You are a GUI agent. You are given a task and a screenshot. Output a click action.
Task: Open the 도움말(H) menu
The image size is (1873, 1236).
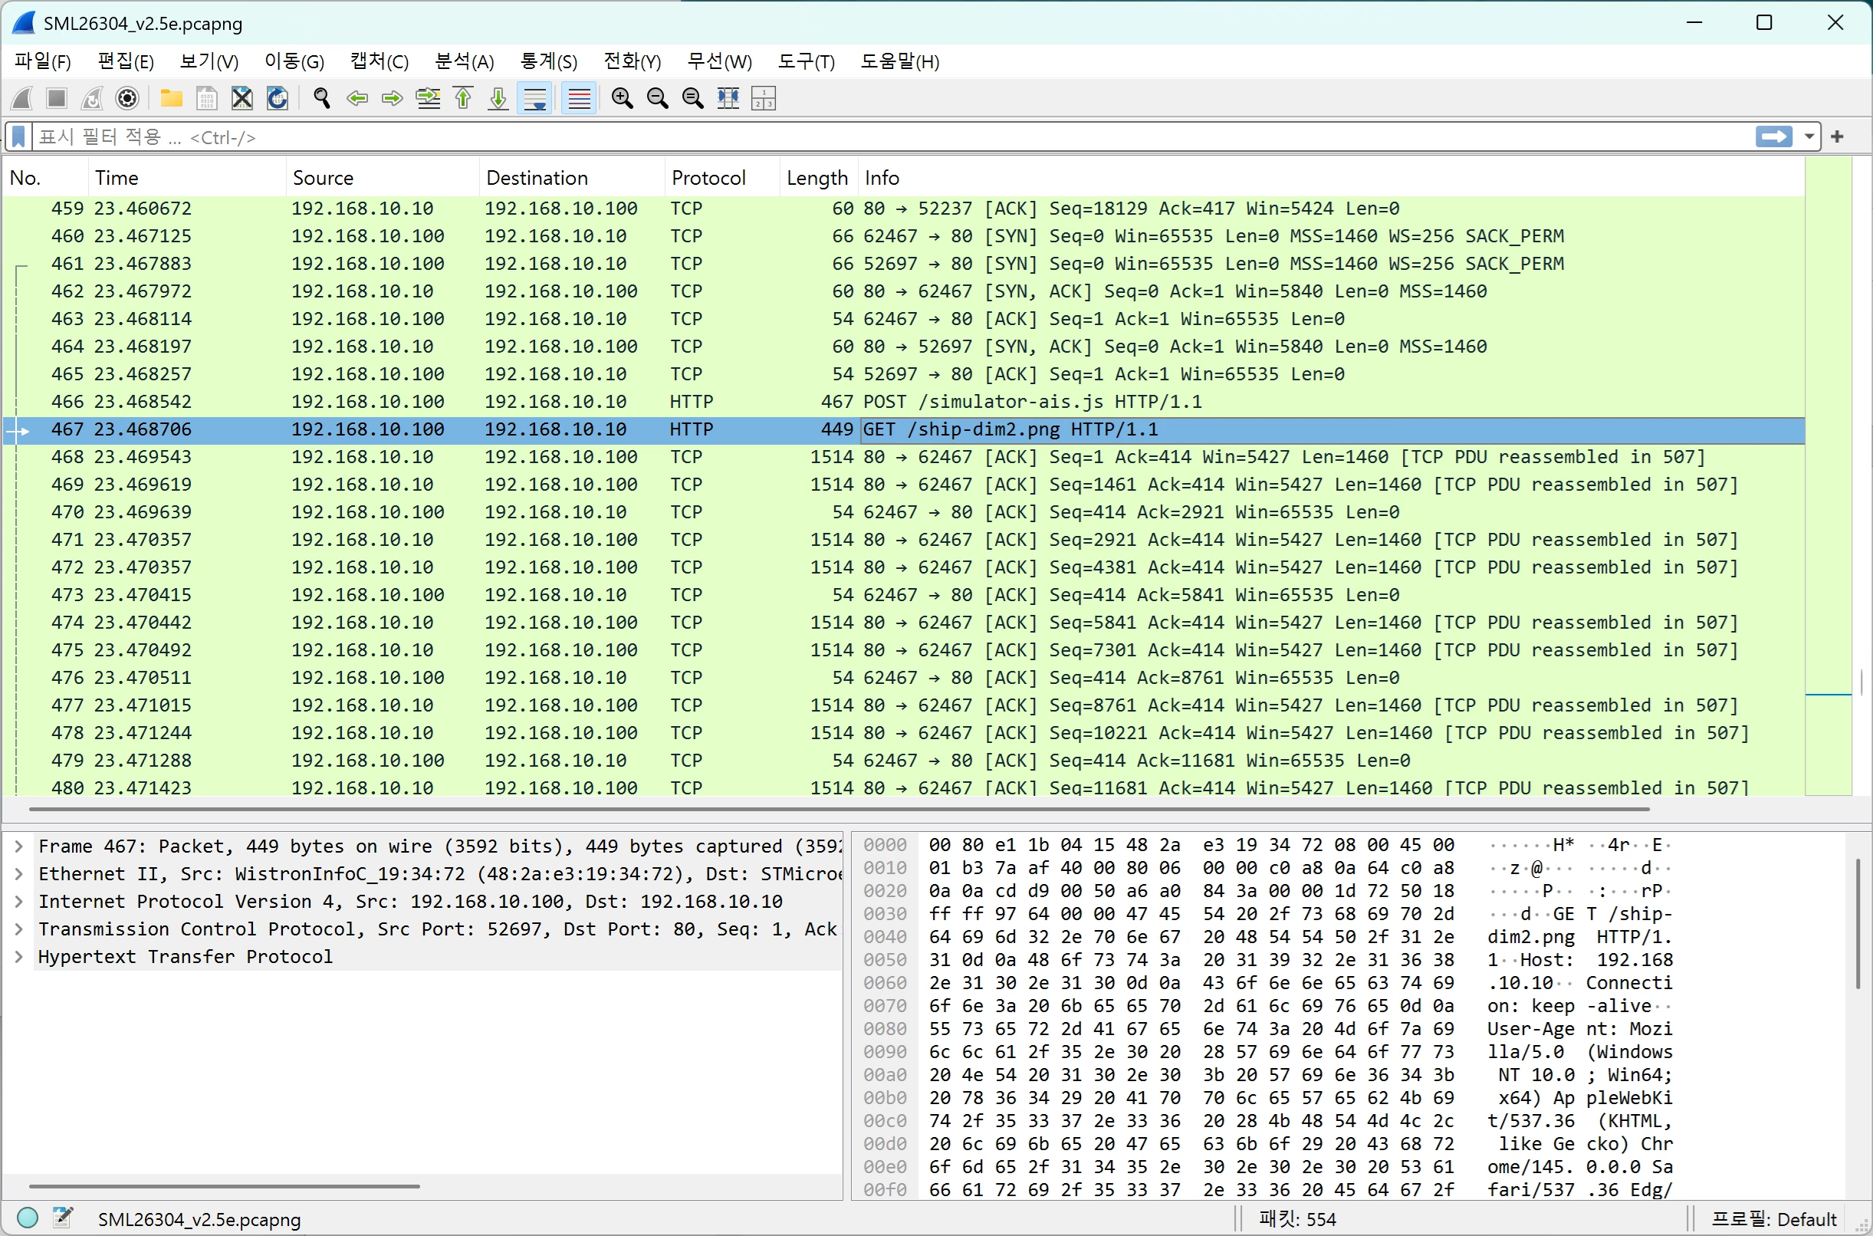coord(899,61)
